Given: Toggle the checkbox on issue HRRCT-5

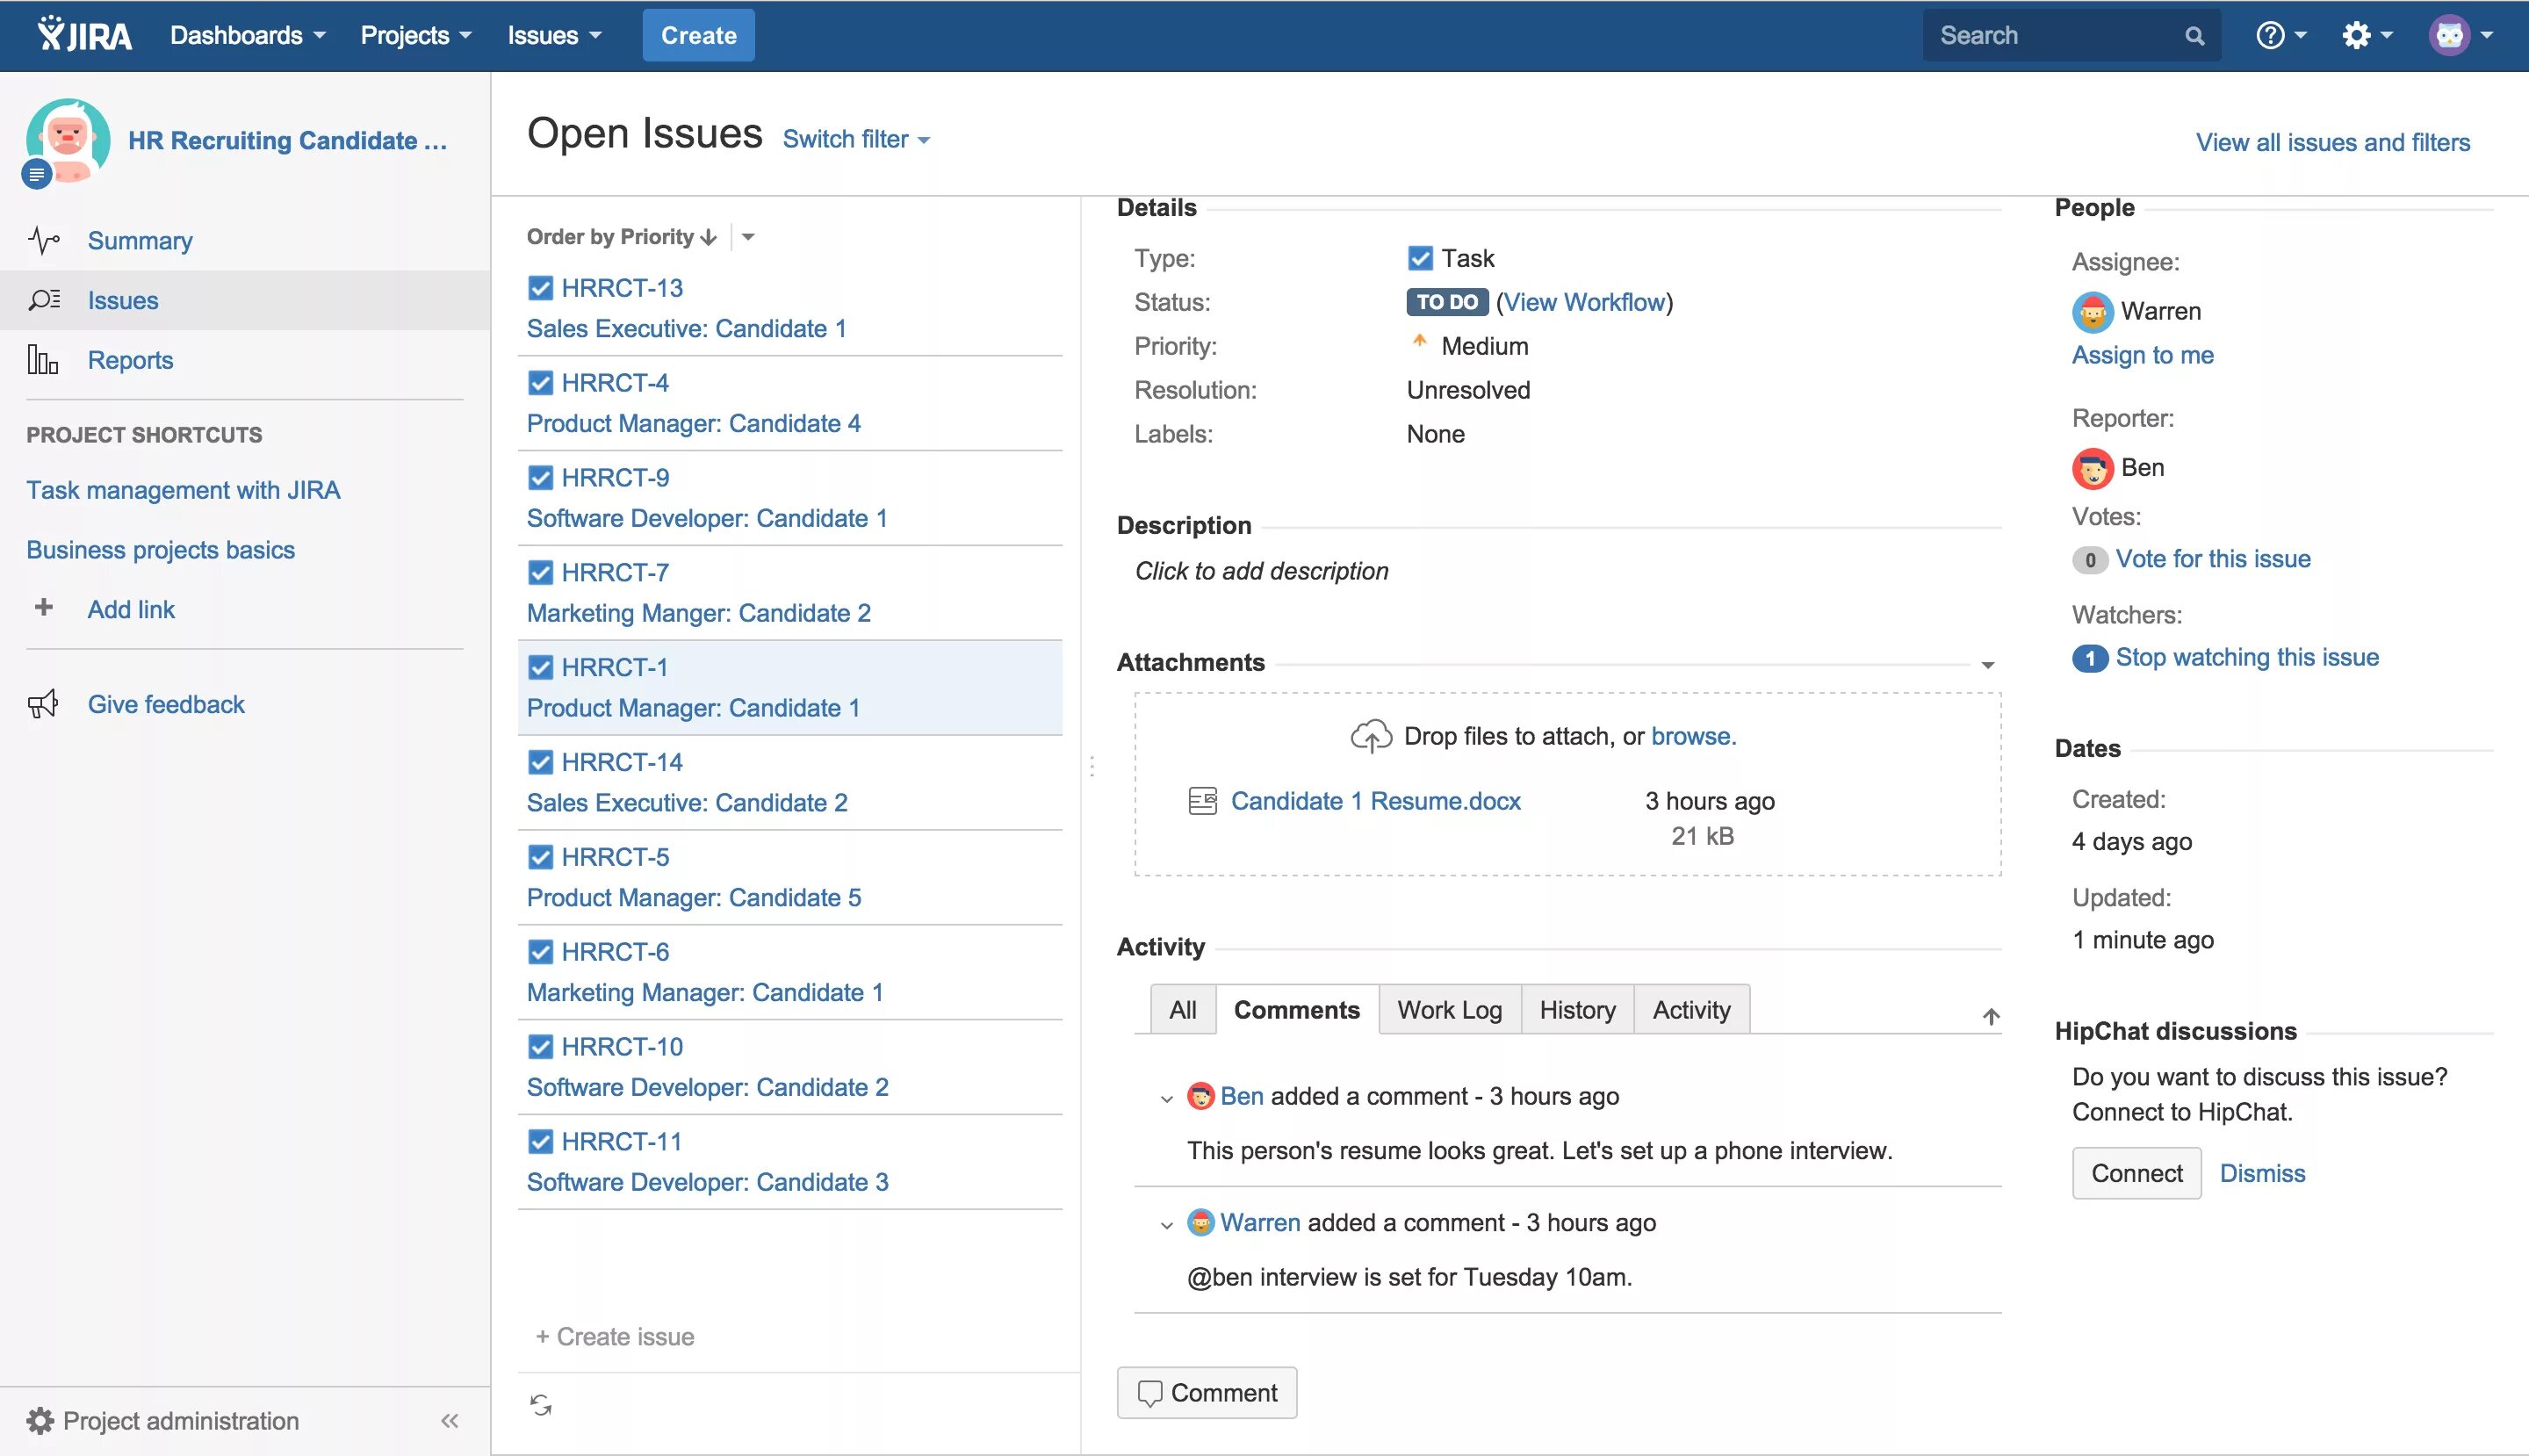Looking at the screenshot, I should (540, 856).
